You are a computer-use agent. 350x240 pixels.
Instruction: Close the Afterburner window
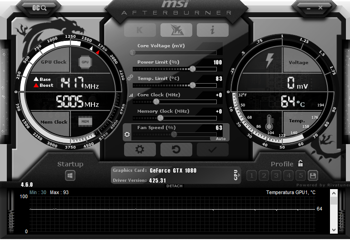320,8
